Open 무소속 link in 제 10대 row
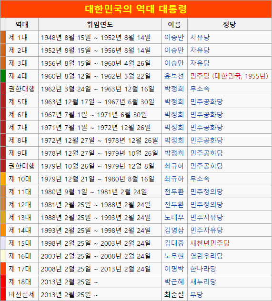Image resolution: width=272 pixels, height=301 pixels. pyautogui.click(x=200, y=179)
